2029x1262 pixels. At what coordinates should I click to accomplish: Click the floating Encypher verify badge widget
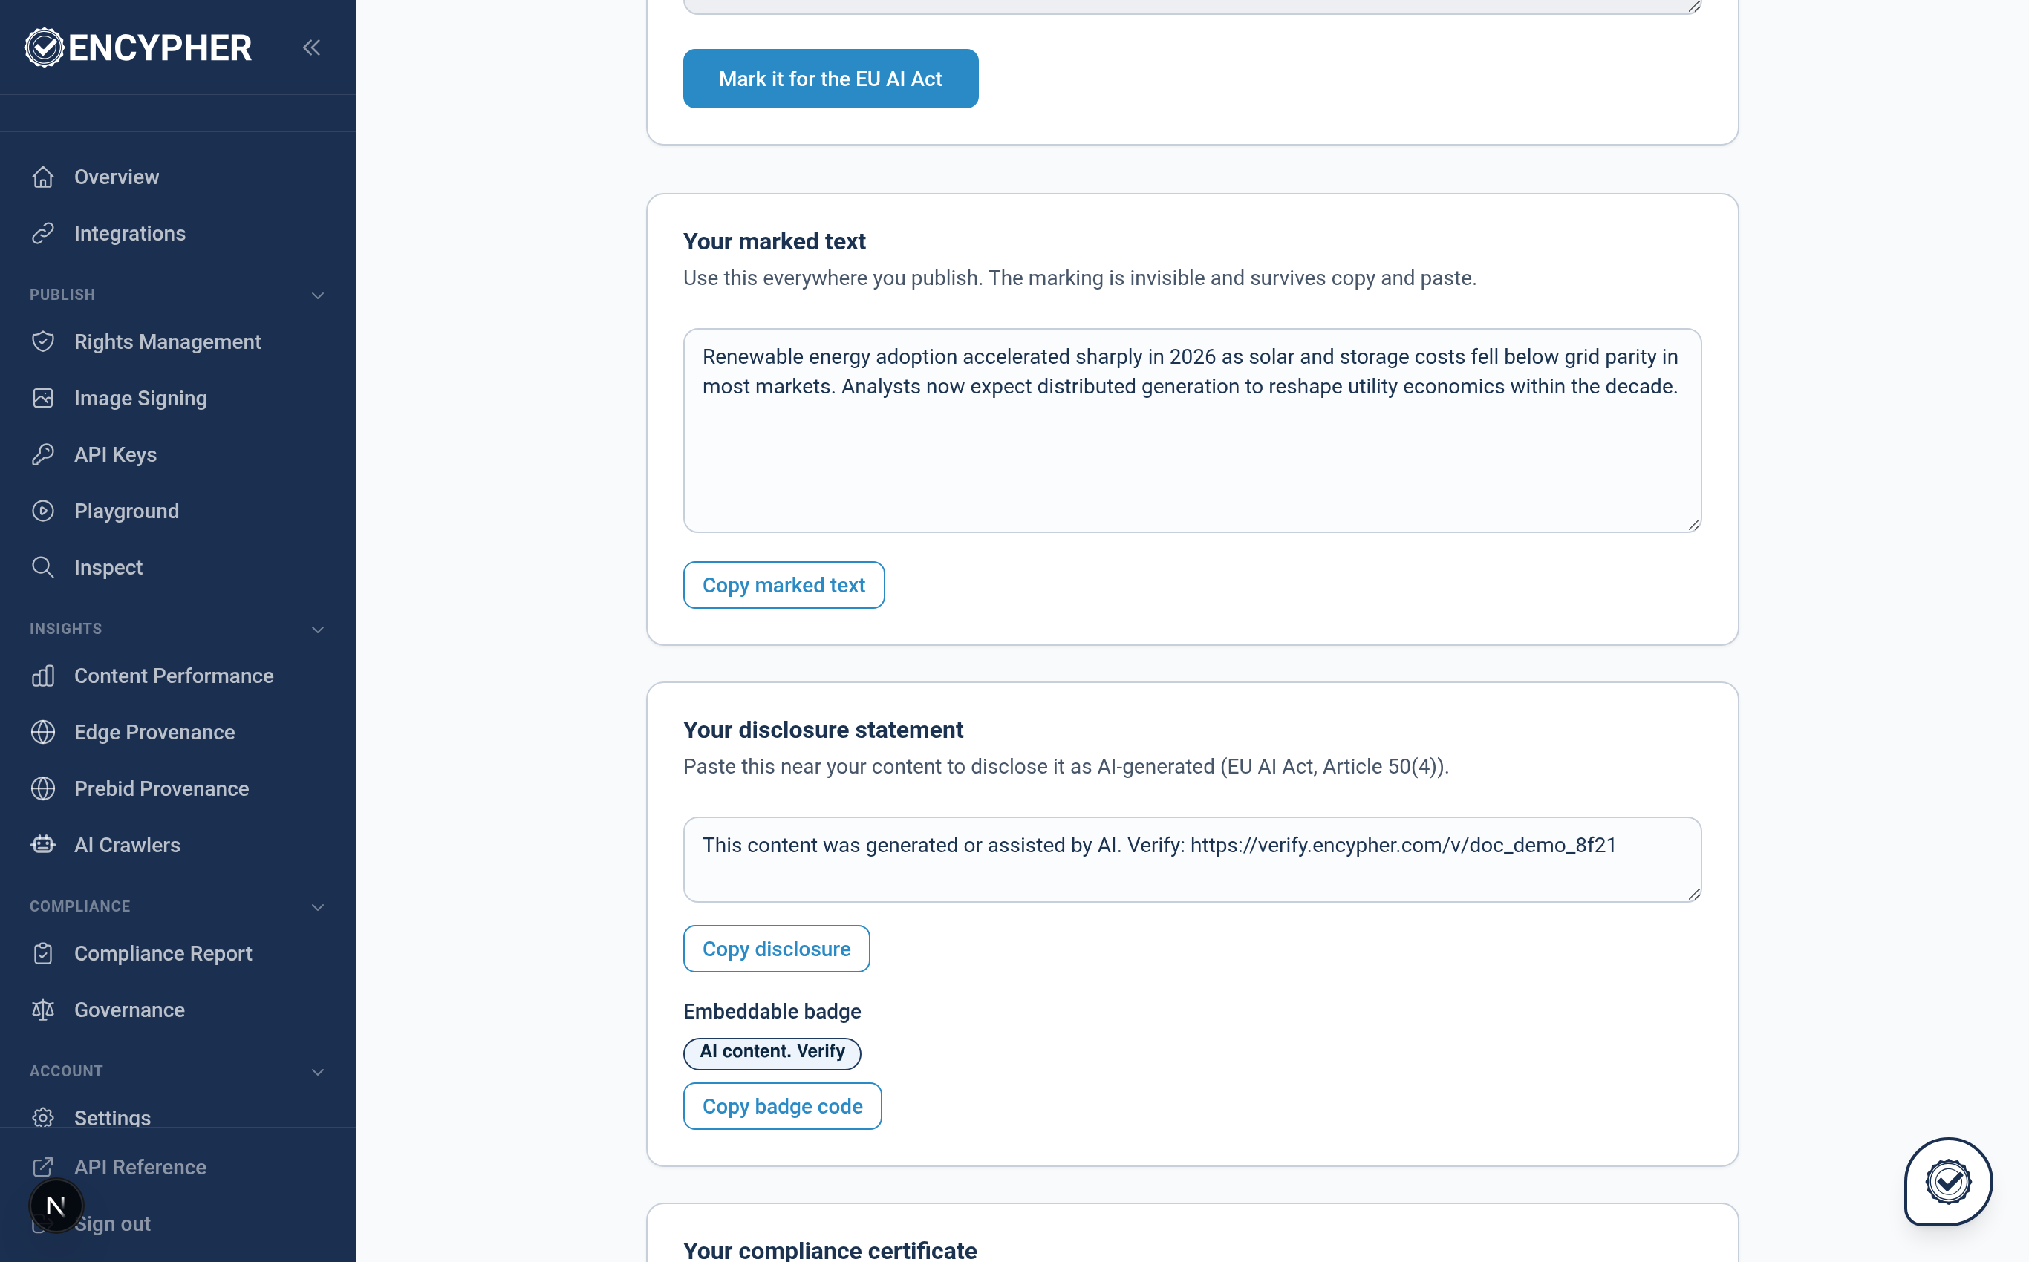(x=1948, y=1182)
